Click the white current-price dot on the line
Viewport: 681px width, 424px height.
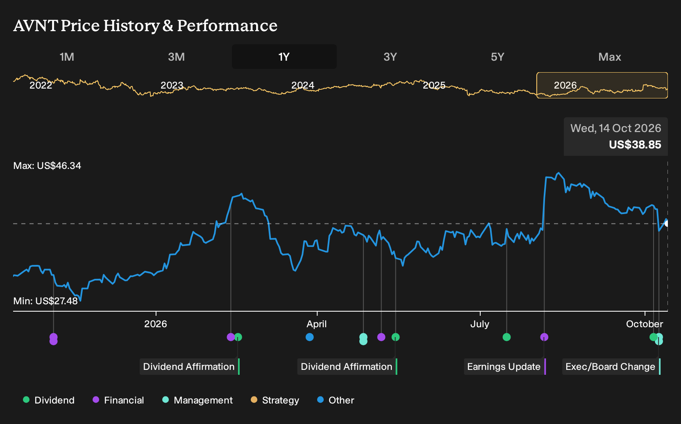click(x=667, y=223)
